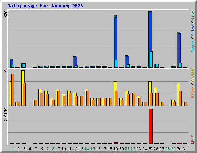The height and width of the screenshot is (153, 197).
Task: Click the day label 2
Action: (x=18, y=149)
